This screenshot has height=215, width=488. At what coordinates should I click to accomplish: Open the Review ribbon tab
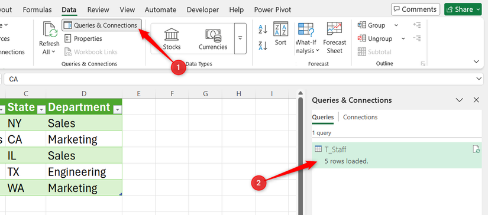(x=98, y=9)
